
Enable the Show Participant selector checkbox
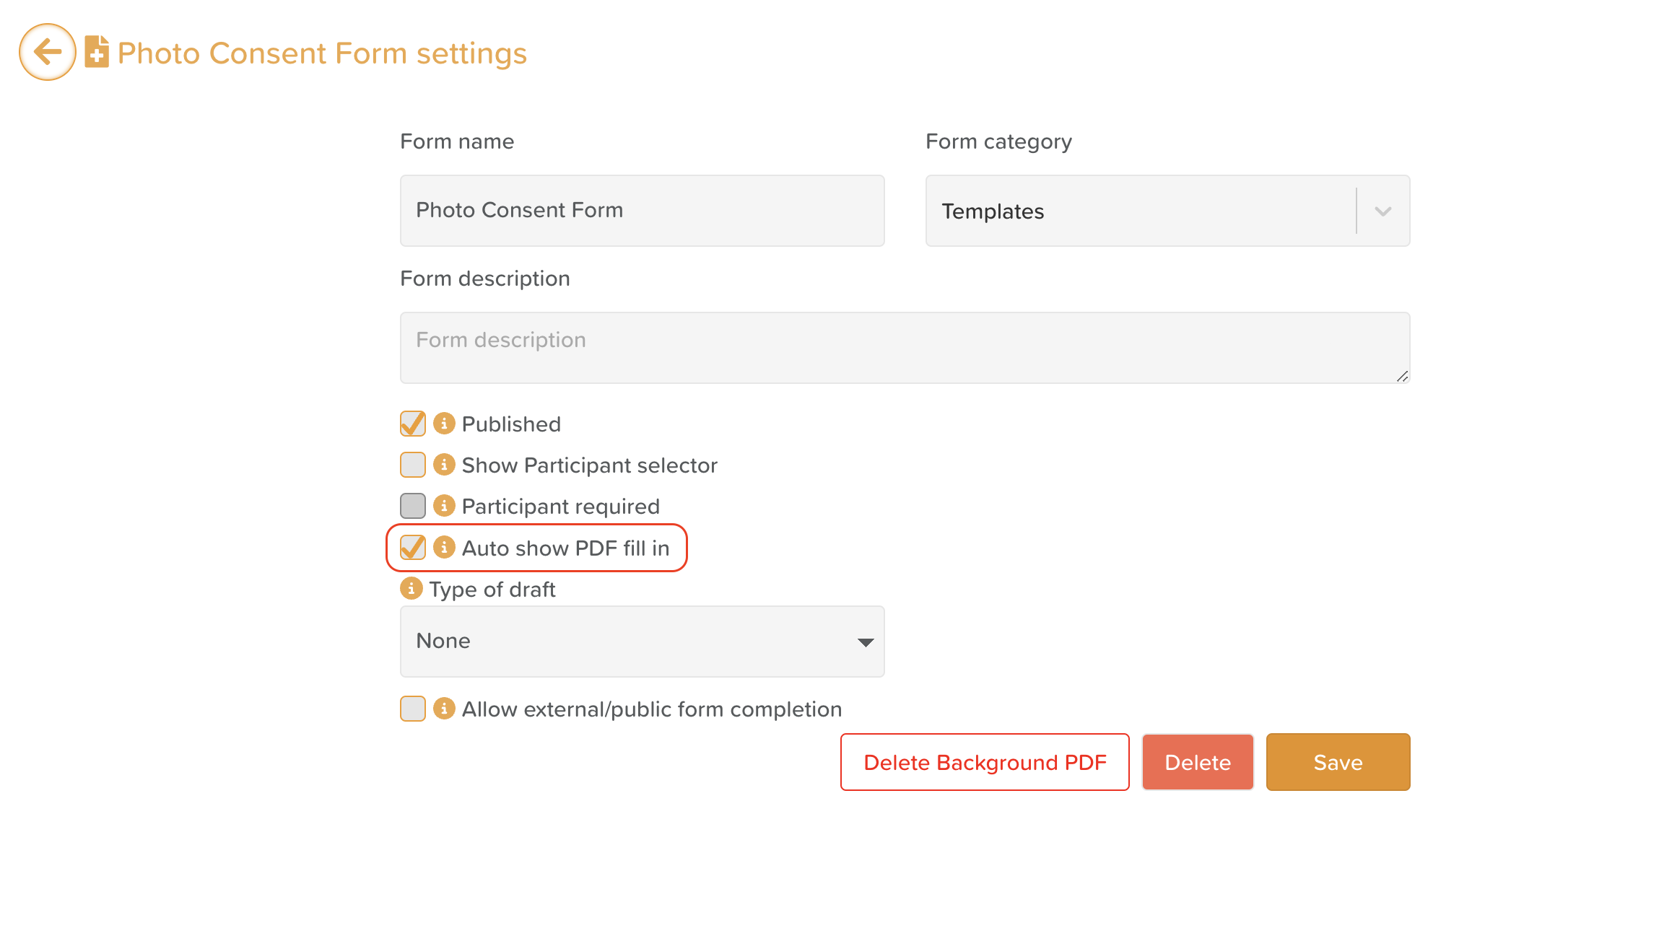point(413,465)
